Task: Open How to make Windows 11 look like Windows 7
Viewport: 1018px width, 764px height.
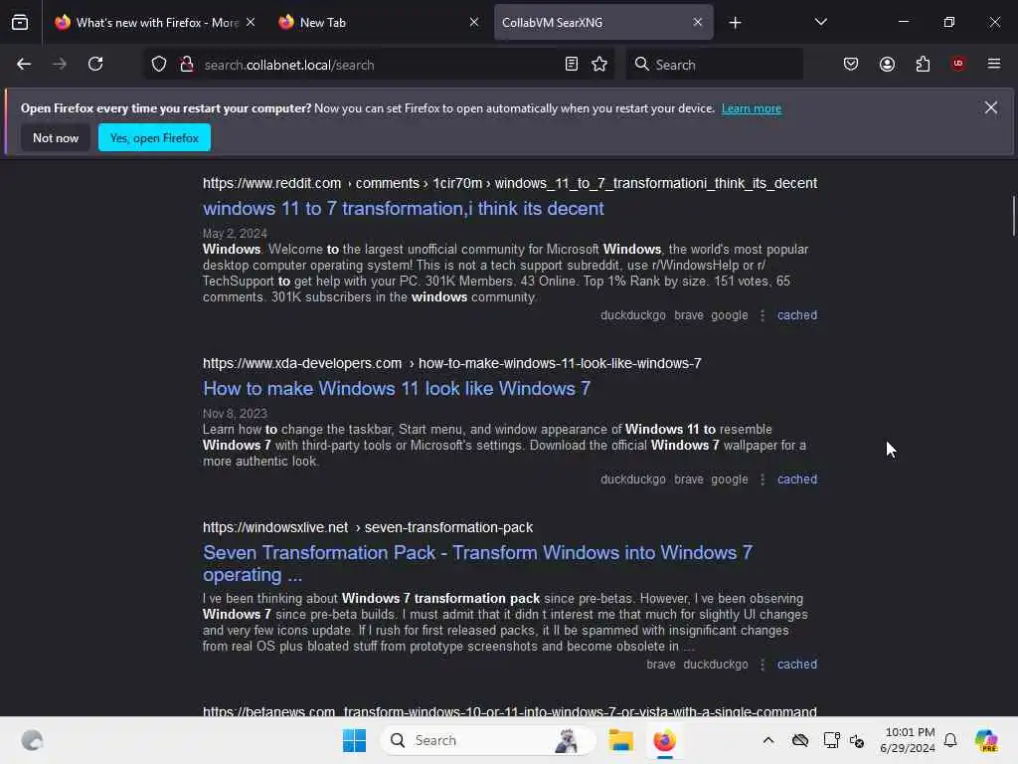Action: [x=397, y=389]
